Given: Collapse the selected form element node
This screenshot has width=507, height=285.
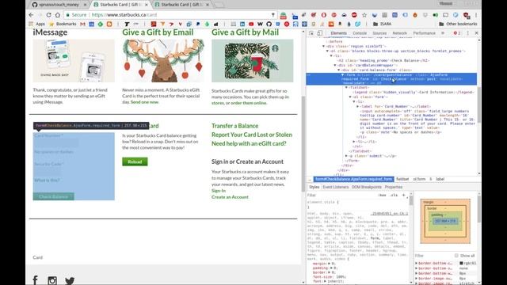Looking at the screenshot, I should coord(342,75).
